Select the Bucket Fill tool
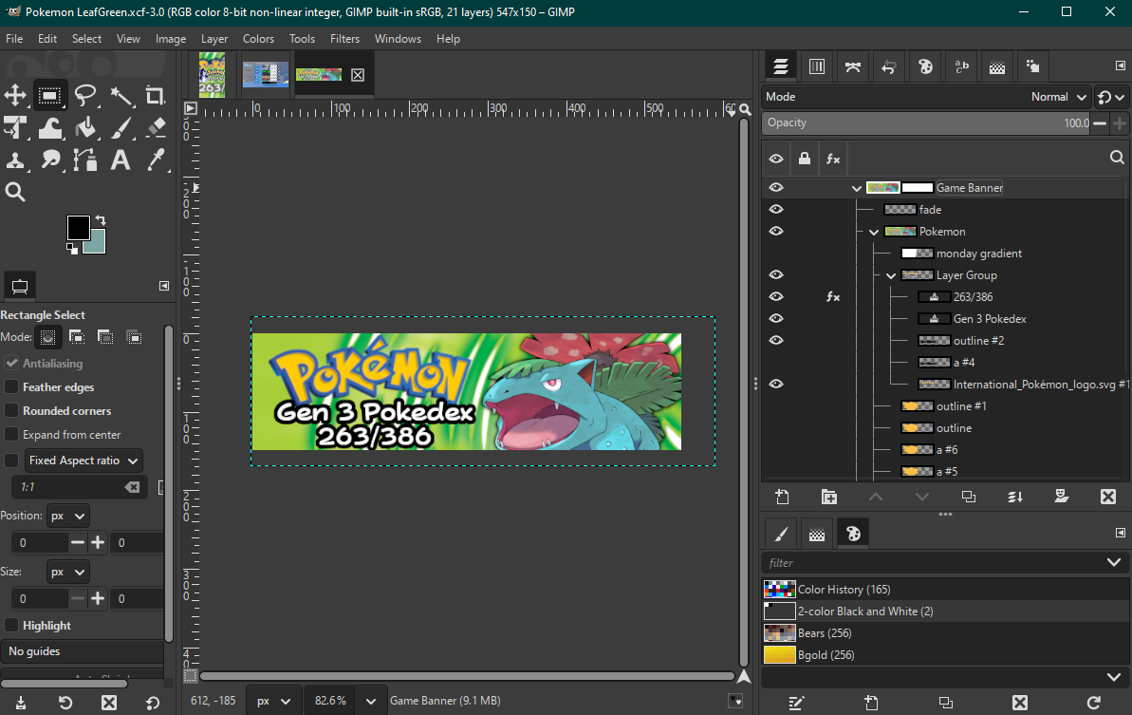The image size is (1132, 715). pyautogui.click(x=85, y=127)
